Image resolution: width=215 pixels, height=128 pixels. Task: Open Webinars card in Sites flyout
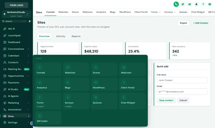pos(132,69)
